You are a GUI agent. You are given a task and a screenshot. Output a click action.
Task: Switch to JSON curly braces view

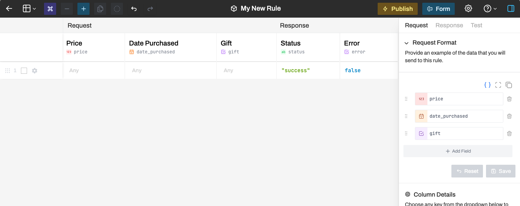tap(487, 85)
